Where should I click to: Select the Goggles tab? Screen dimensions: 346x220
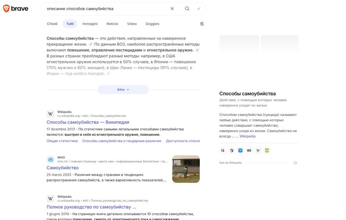coord(152,24)
